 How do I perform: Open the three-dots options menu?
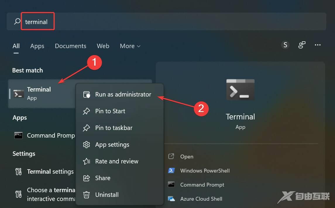pyautogui.click(x=318, y=45)
